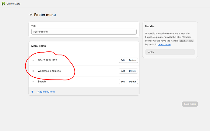Click the plus icon for adding items
This screenshot has width=210, height=131.
[33, 92]
